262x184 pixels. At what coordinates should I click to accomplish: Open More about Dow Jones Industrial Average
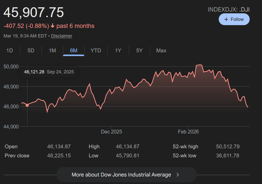(127, 175)
